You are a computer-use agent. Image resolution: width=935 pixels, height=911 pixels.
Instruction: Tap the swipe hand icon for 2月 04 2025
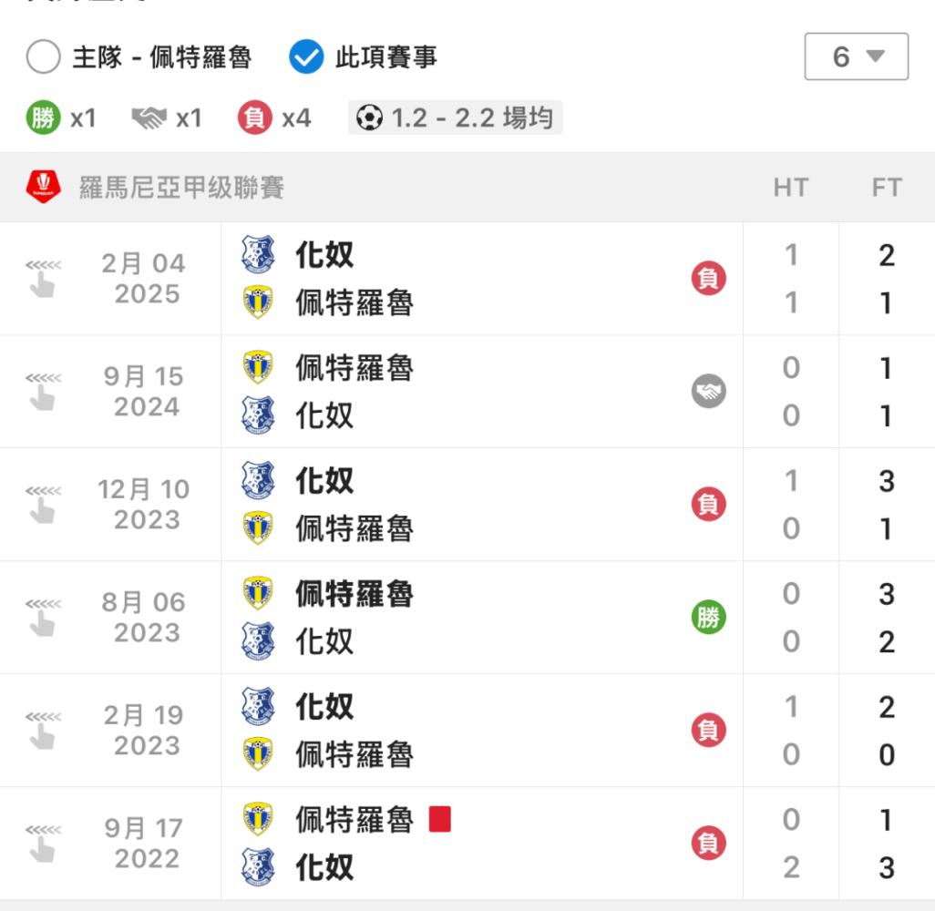[43, 279]
